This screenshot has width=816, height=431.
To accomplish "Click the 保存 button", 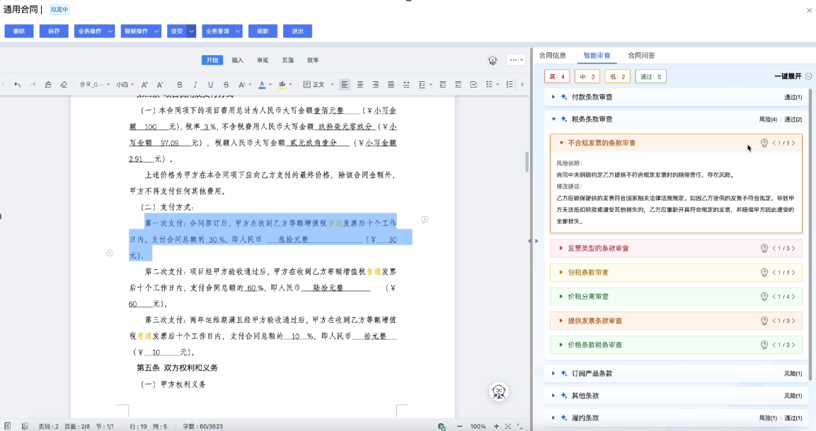I will point(54,31).
